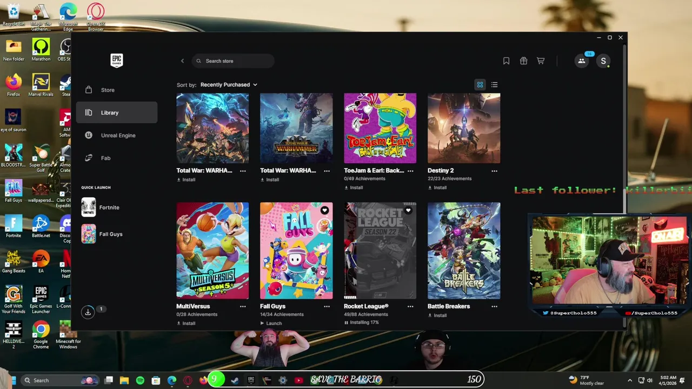Image resolution: width=692 pixels, height=389 pixels.
Task: Open the wishlist bookmark icon
Action: 506,61
